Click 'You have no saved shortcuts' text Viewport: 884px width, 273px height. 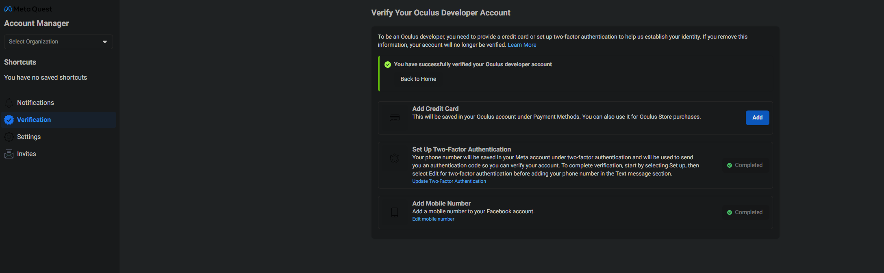point(46,78)
